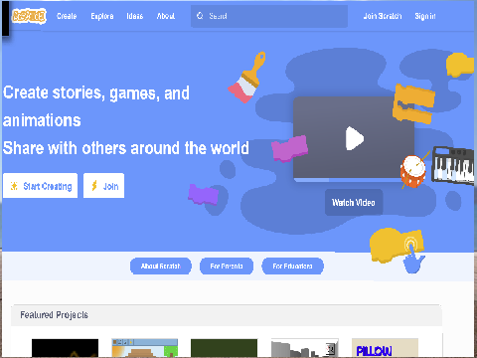This screenshot has width=477, height=358.
Task: Open the Create menu item
Action: click(x=67, y=16)
